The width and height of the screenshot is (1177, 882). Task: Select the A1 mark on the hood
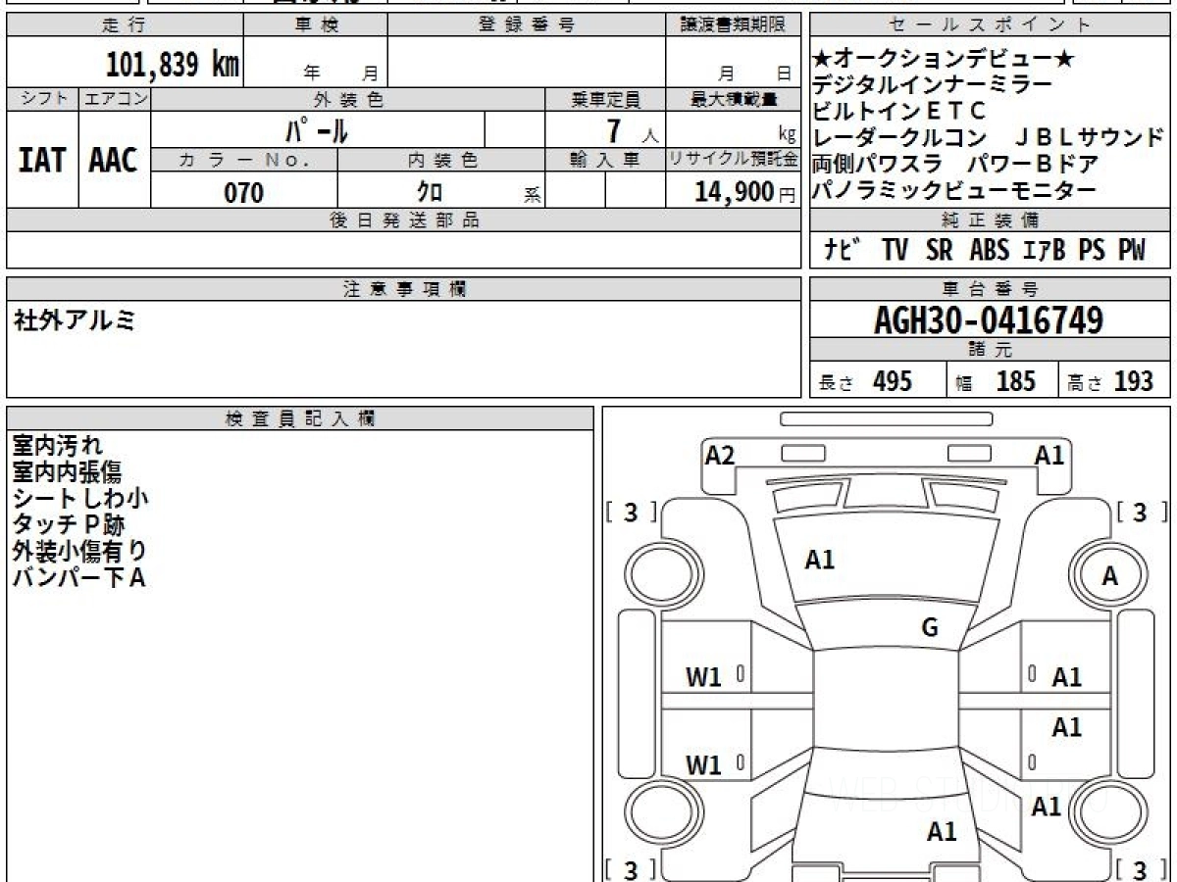pyautogui.click(x=819, y=561)
